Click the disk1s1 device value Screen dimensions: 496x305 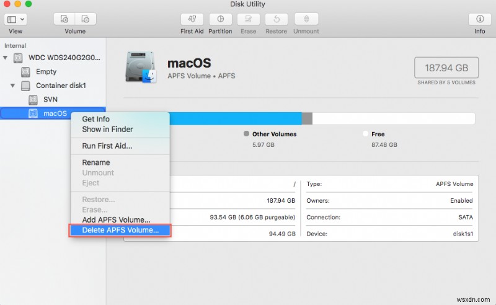463,234
